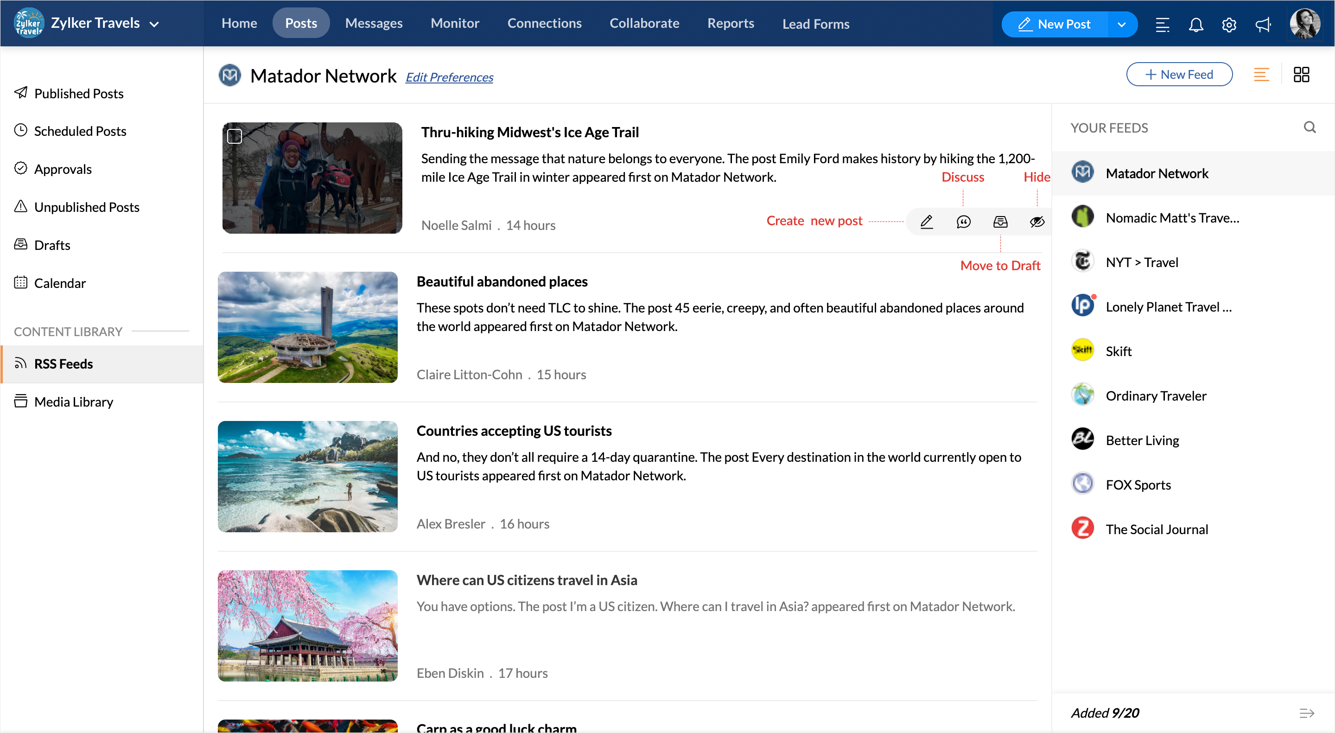Click the cherry blossom Asia thumbnail
Image resolution: width=1335 pixels, height=733 pixels.
pos(307,626)
